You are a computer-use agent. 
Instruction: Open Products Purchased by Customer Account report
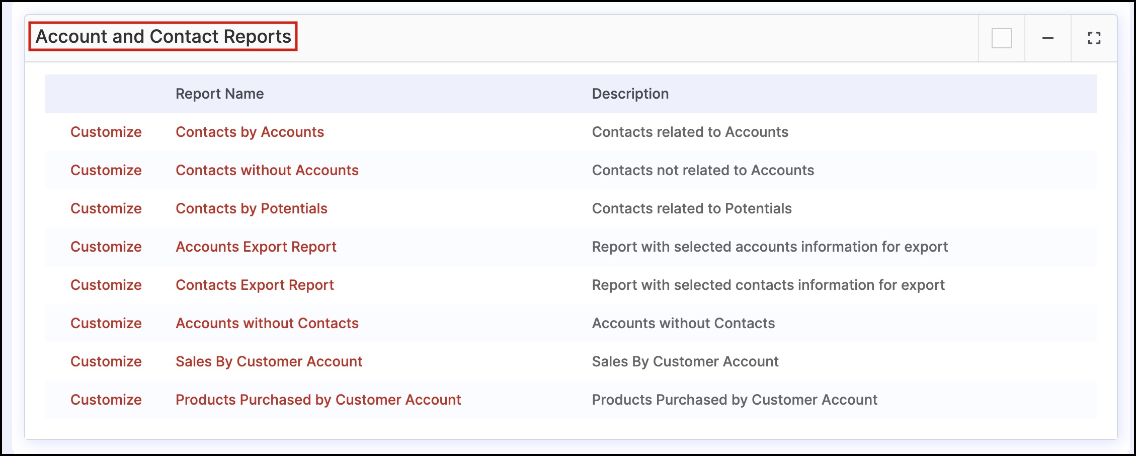(318, 400)
